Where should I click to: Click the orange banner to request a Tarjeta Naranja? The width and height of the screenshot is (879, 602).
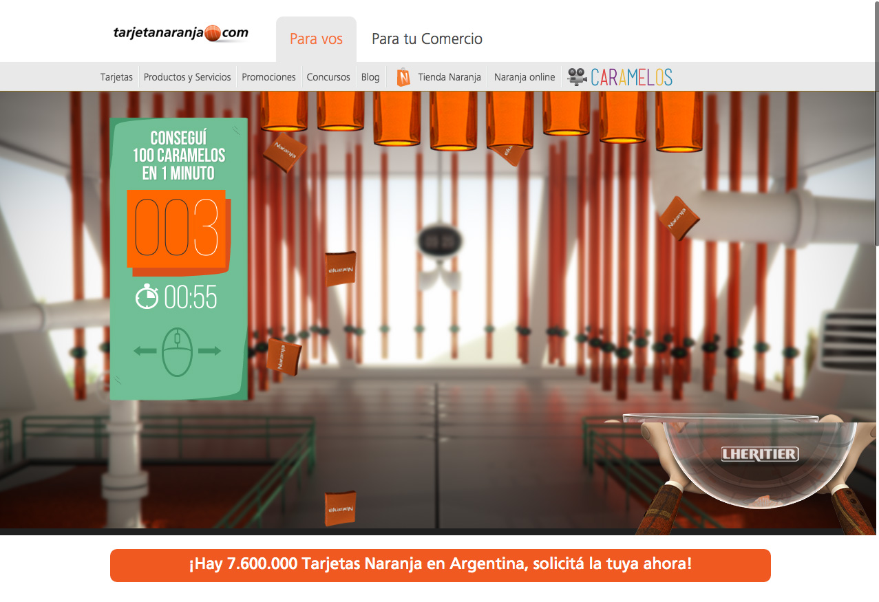coord(441,566)
